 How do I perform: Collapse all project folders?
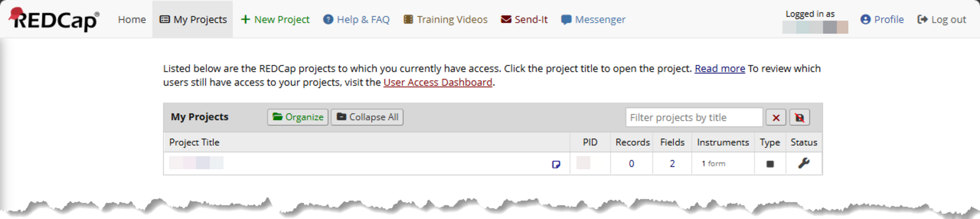(x=367, y=117)
